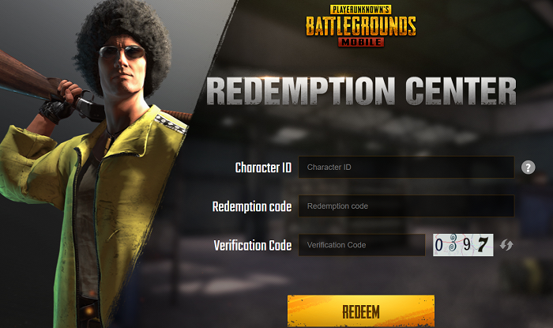Click the character's sunglasses

pos(122,52)
